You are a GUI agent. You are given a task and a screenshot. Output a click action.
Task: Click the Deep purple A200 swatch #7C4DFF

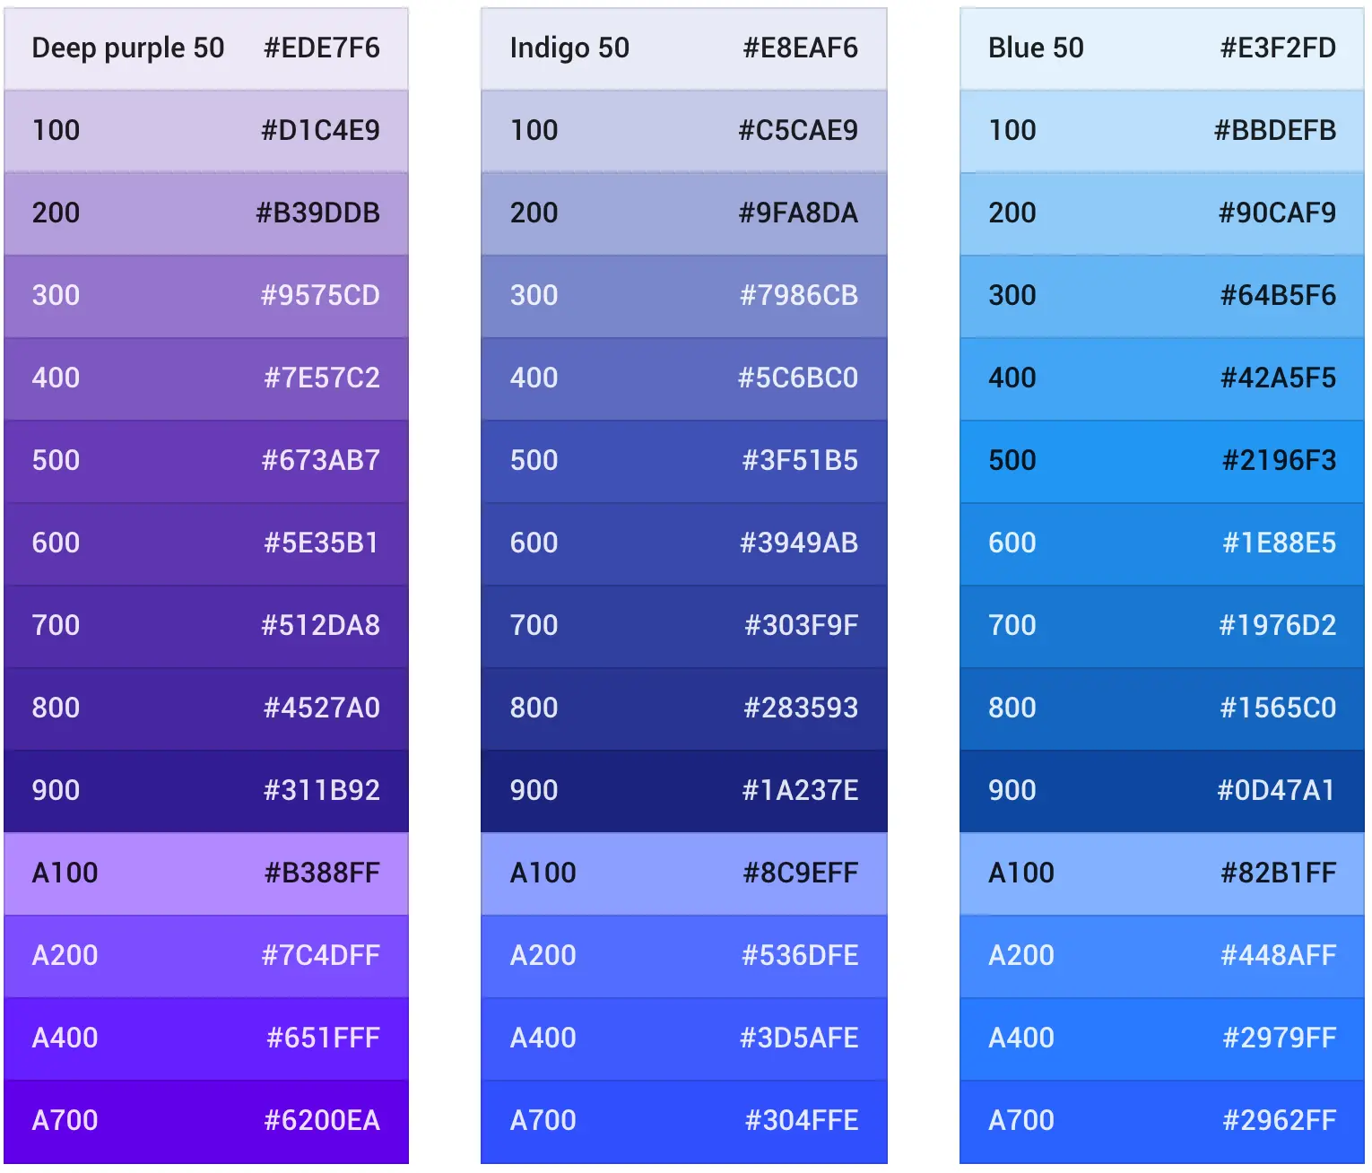coord(206,956)
